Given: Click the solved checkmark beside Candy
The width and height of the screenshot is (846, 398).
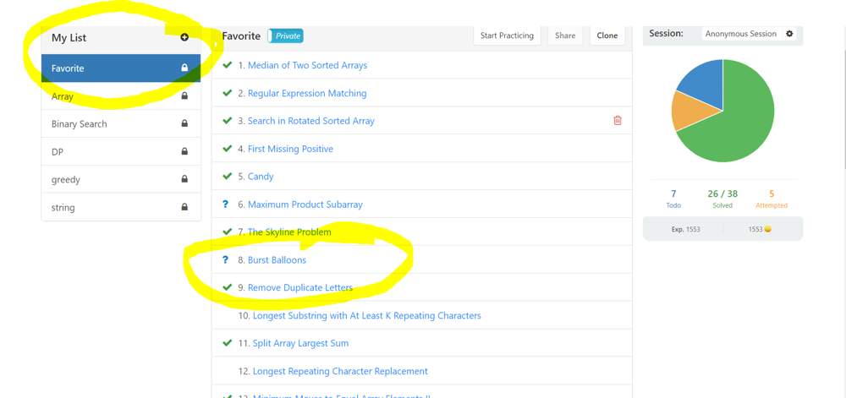Looking at the screenshot, I should (227, 177).
